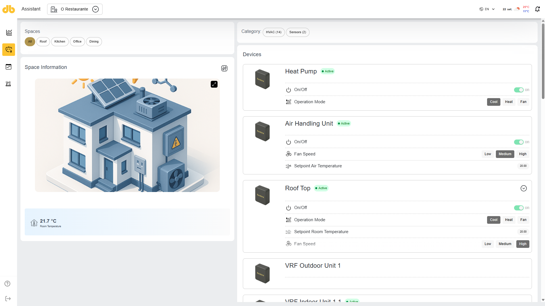
Task: Click the logout icon in sidebar
Action: point(8,299)
